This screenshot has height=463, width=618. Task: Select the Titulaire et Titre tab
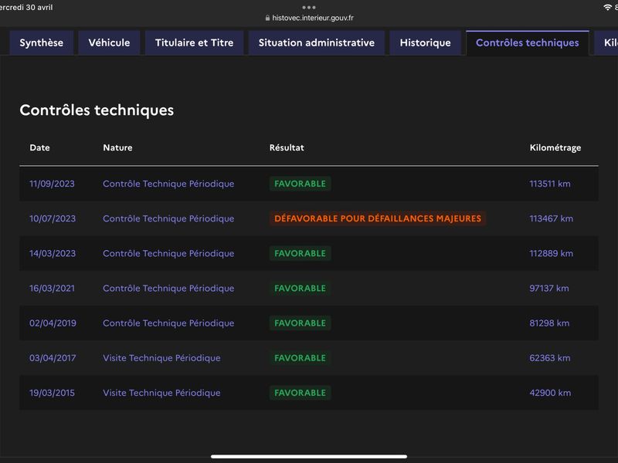coord(194,43)
